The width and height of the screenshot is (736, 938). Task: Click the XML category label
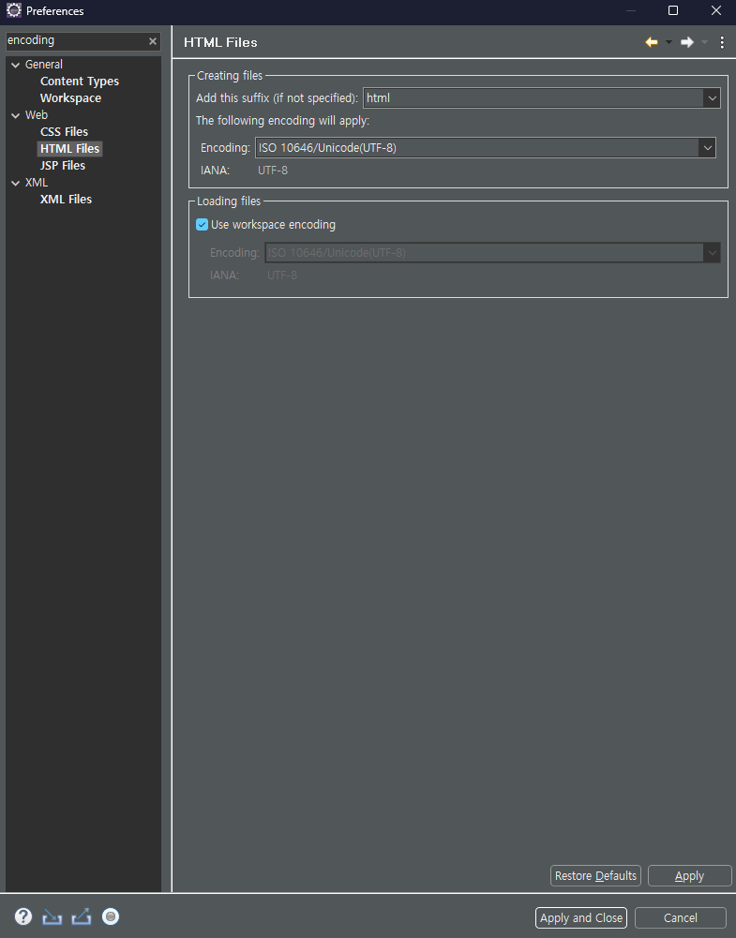click(37, 183)
